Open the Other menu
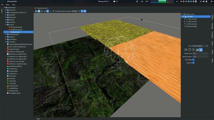214x120 pixels. pyautogui.click(x=8, y=5)
